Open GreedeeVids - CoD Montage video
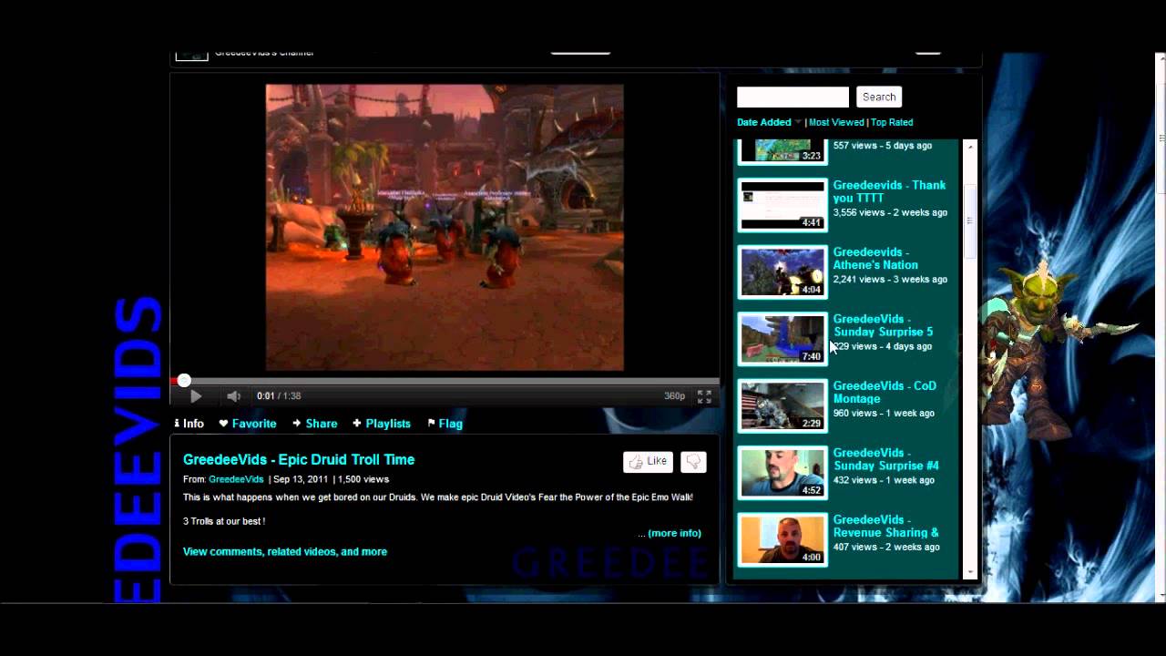This screenshot has width=1166, height=656. (x=885, y=392)
